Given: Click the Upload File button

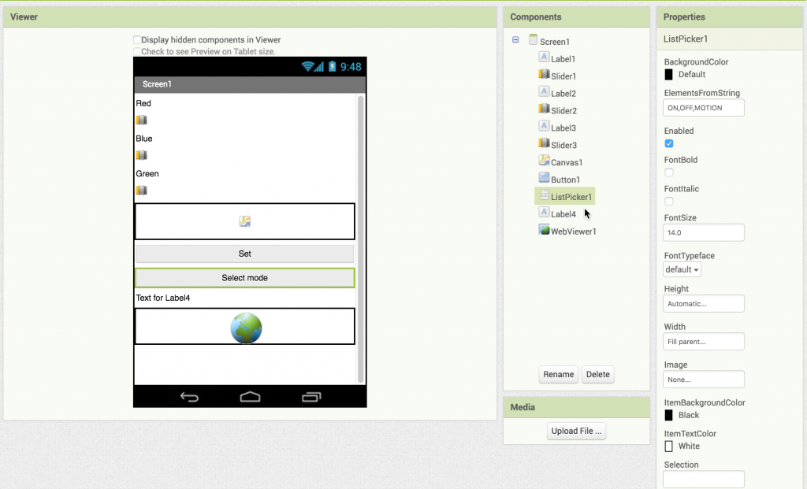Looking at the screenshot, I should click(576, 431).
